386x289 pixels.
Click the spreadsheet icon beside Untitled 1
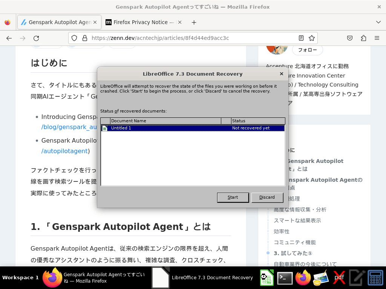(105, 128)
